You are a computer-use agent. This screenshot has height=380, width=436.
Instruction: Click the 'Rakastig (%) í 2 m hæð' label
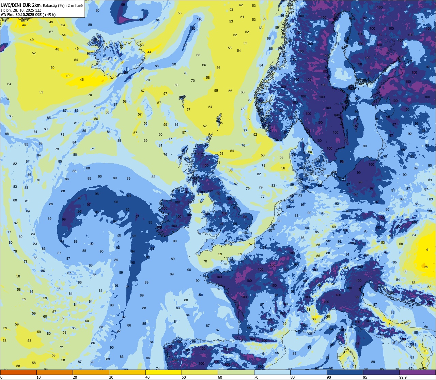[x=62, y=5]
